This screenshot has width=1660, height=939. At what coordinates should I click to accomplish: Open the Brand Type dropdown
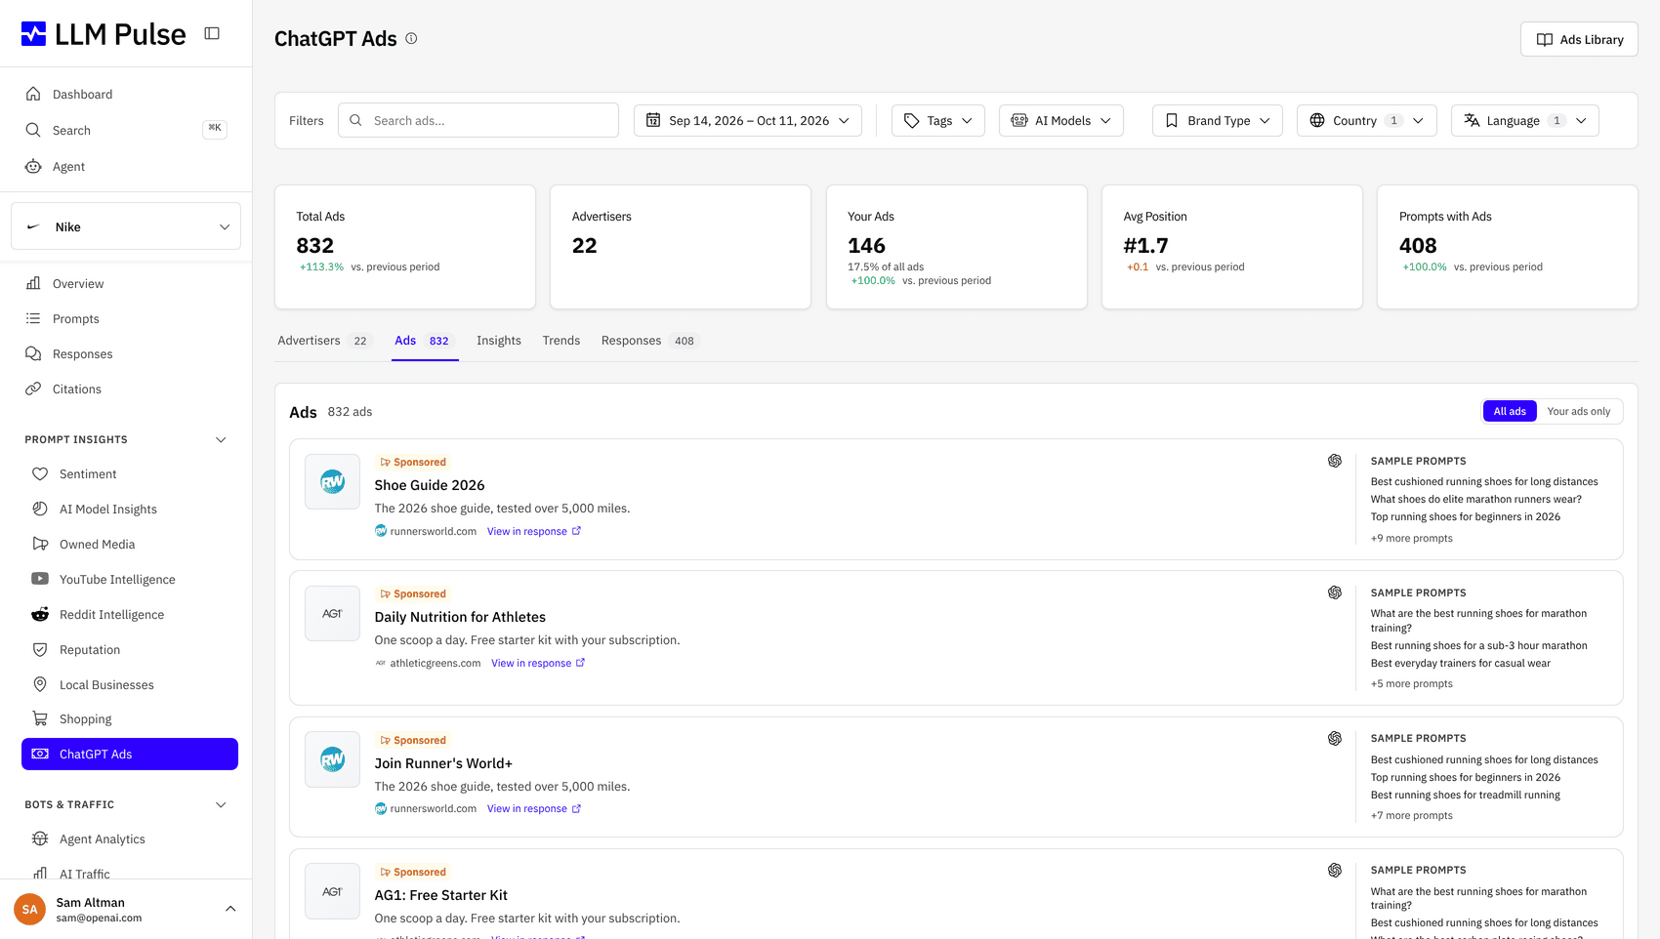tap(1218, 121)
